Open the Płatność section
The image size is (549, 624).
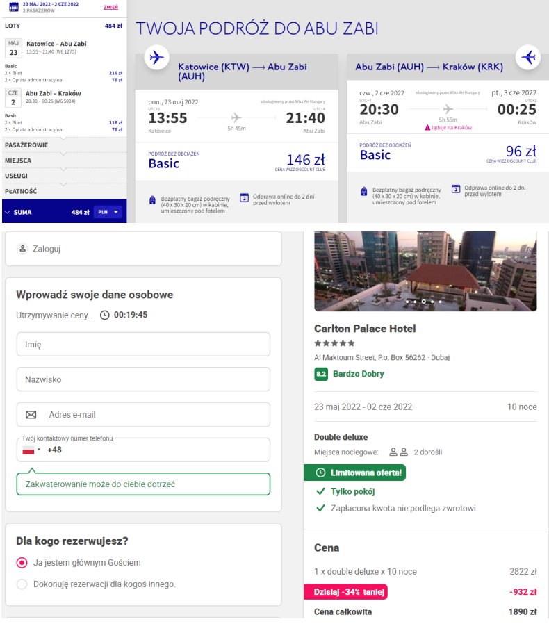coord(21,190)
